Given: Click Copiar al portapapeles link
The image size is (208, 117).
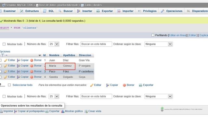Looking at the screenshot, I should coord(31,111).
